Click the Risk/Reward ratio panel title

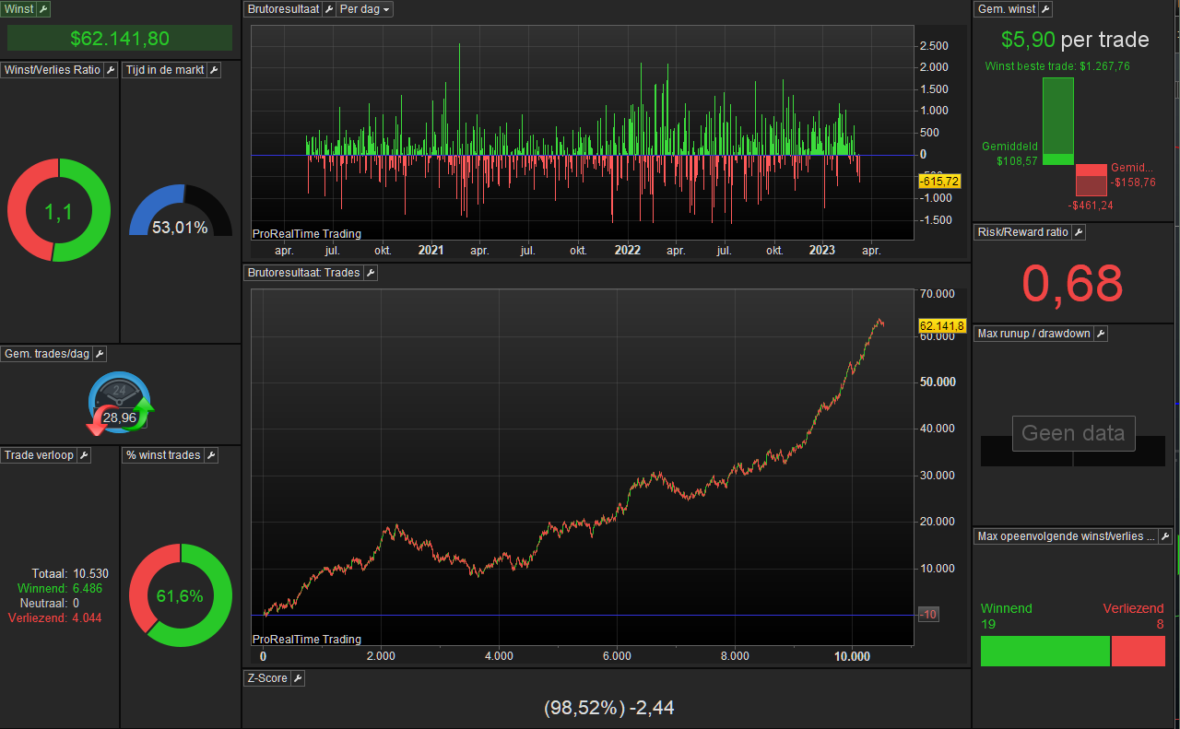[x=1023, y=232]
